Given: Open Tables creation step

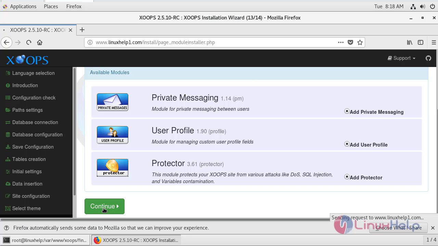Looking at the screenshot, I should coord(29,159).
